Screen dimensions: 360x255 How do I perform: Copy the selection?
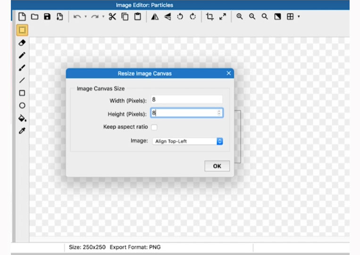[125, 16]
